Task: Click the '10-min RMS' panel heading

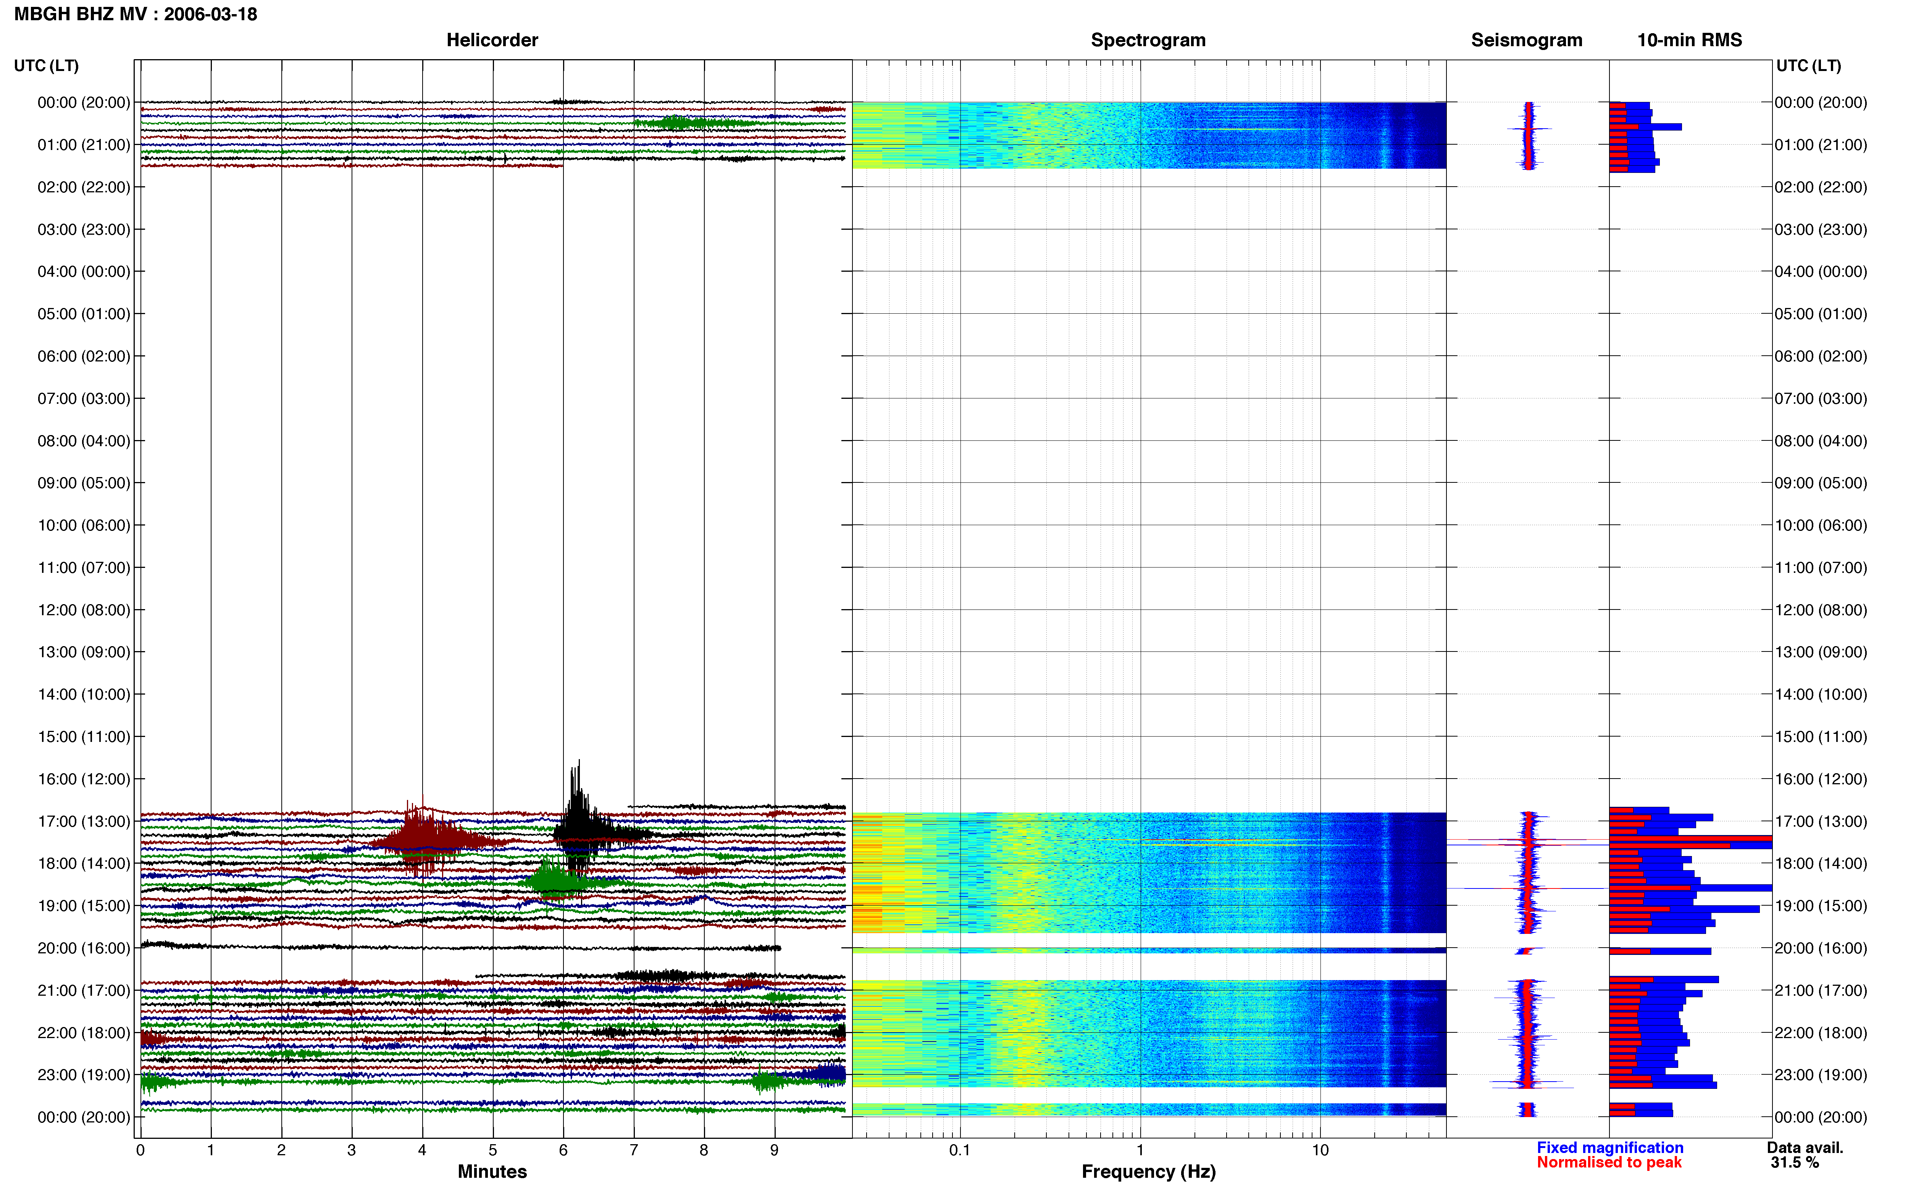Action: 1689,40
